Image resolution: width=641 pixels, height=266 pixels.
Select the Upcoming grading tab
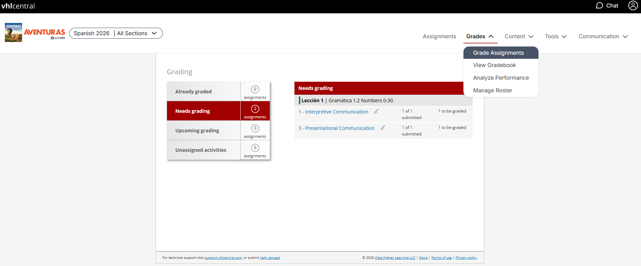204,130
